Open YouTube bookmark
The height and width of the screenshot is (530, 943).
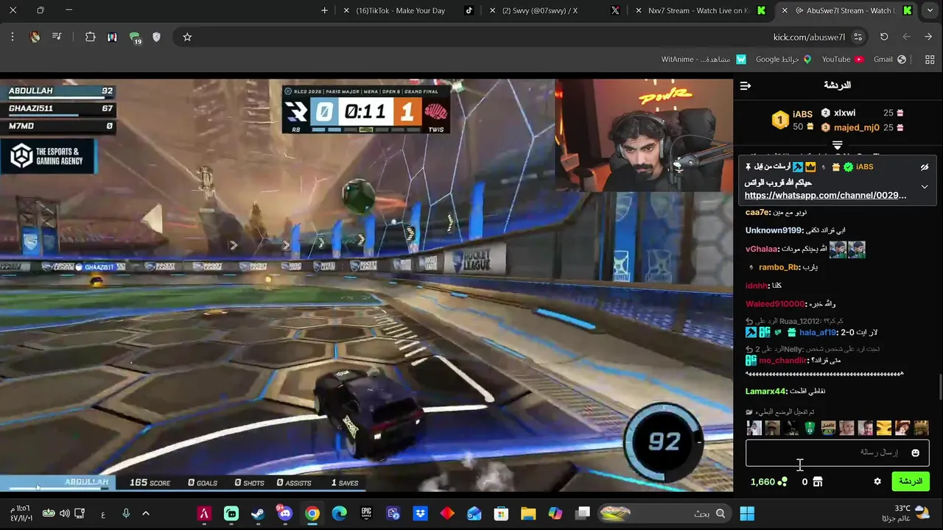point(842,59)
